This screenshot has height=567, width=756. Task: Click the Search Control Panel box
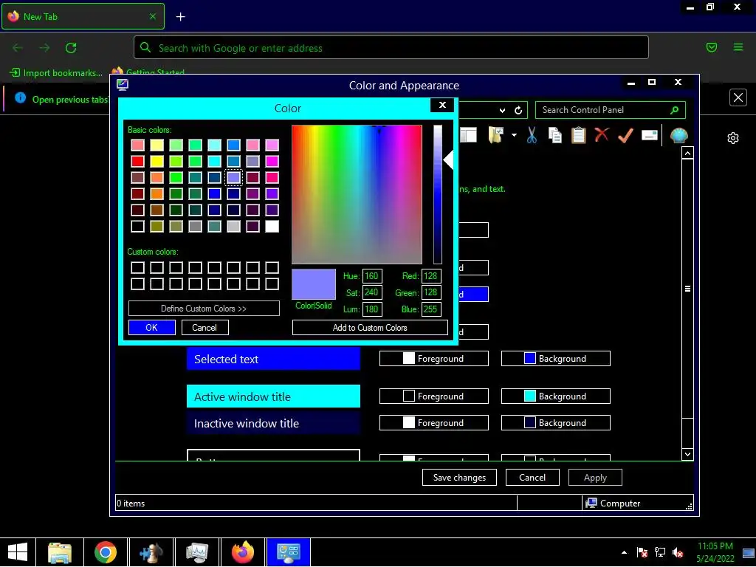pos(610,111)
